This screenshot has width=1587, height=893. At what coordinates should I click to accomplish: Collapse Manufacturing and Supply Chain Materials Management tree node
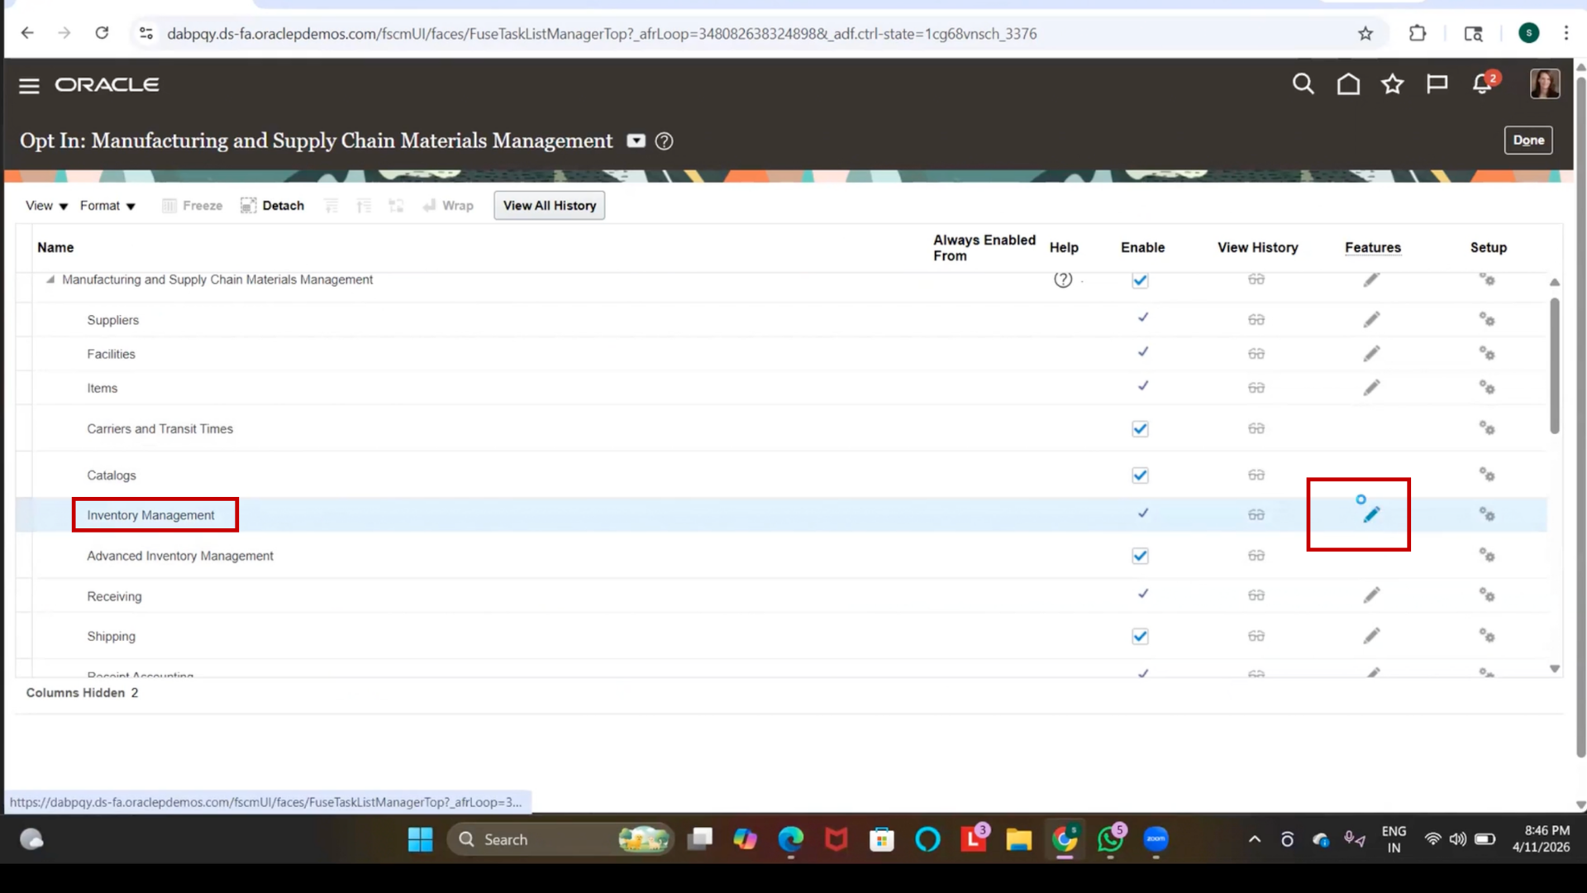click(50, 279)
